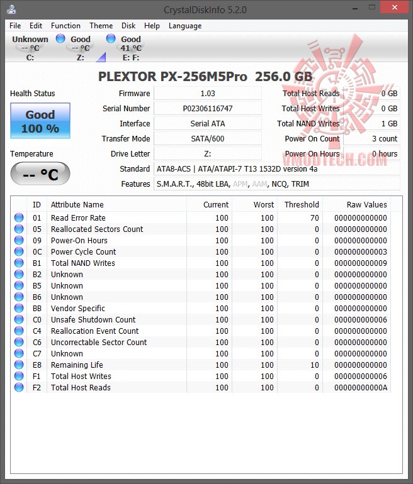The image size is (413, 484).
Task: Click status orb for Total Host Writes row
Action: click(x=19, y=376)
